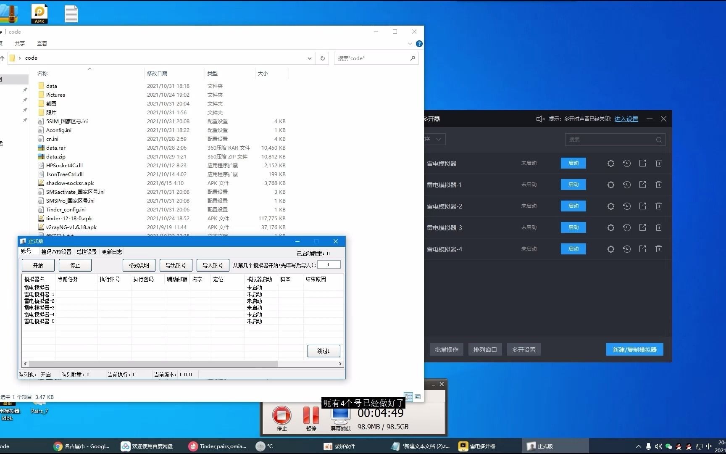Open backup/restore icon for 雷电模拟器 row

tap(627, 163)
